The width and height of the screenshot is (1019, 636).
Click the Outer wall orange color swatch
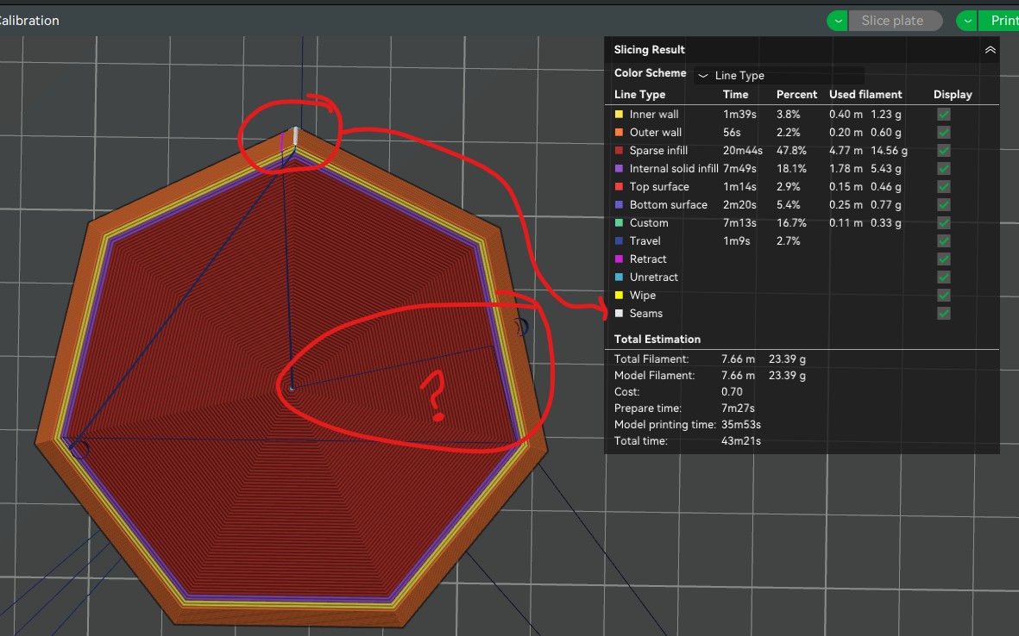click(x=619, y=133)
